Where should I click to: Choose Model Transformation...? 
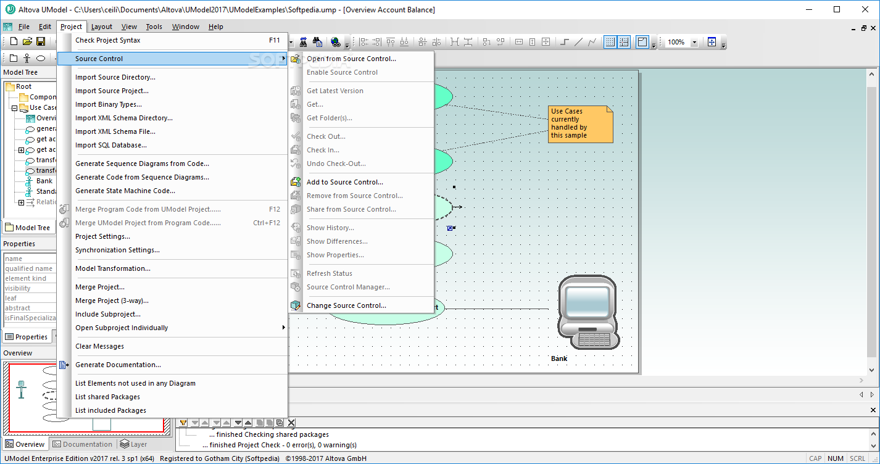click(x=172, y=268)
